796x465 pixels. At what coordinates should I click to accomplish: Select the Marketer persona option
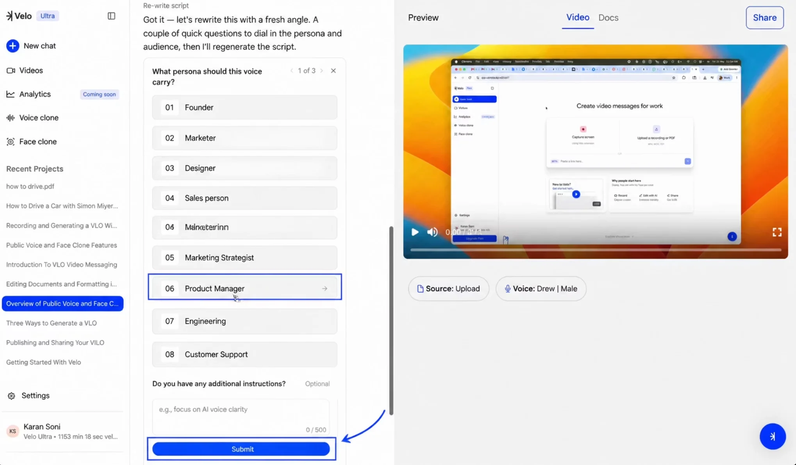pyautogui.click(x=245, y=138)
